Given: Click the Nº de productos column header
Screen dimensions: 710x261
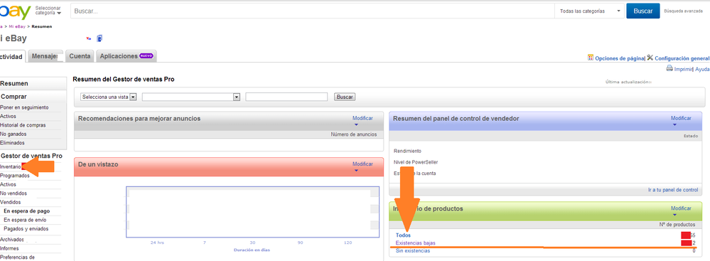Looking at the screenshot, I should 677,225.
